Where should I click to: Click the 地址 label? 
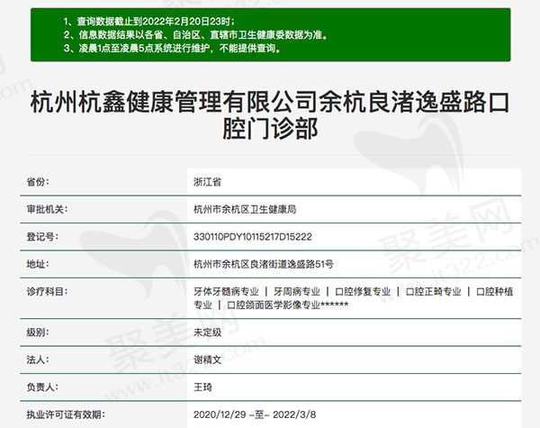pyautogui.click(x=38, y=264)
